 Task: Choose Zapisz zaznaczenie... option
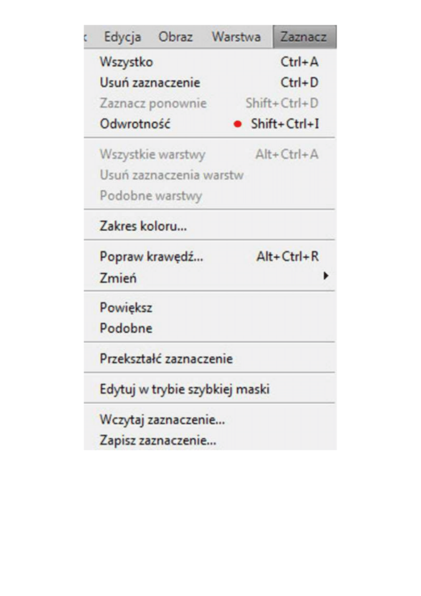click(158, 441)
